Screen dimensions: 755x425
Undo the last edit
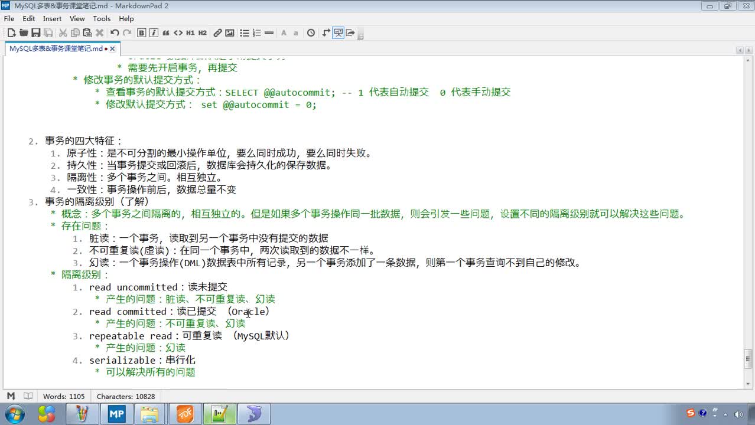tap(115, 33)
